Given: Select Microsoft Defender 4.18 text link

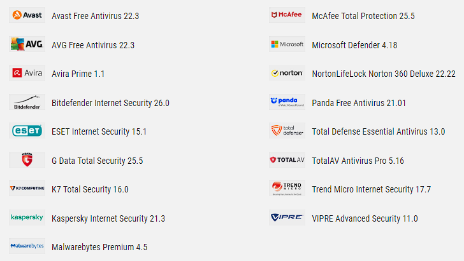Looking at the screenshot, I should click(x=354, y=45).
